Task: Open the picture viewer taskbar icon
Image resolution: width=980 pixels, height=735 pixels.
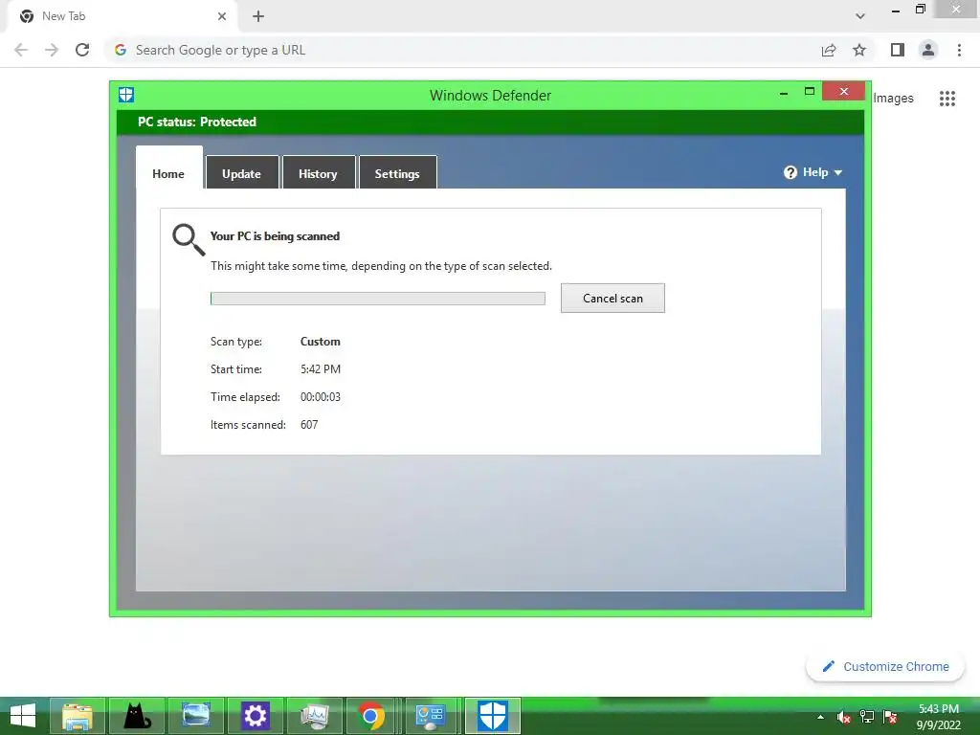Action: [195, 716]
